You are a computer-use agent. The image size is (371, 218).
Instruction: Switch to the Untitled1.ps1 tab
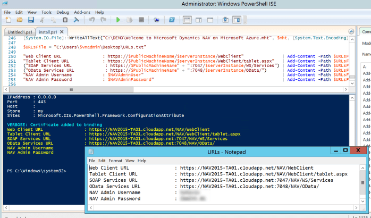[20, 32]
